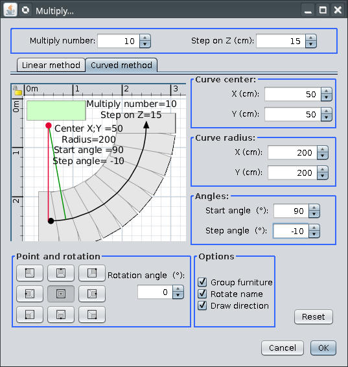Select the middle-left anchor point icon

(30, 294)
